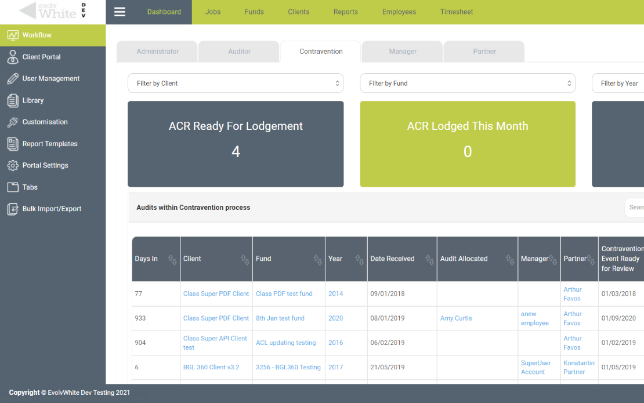Click the Customisation tools icon

point(13,122)
